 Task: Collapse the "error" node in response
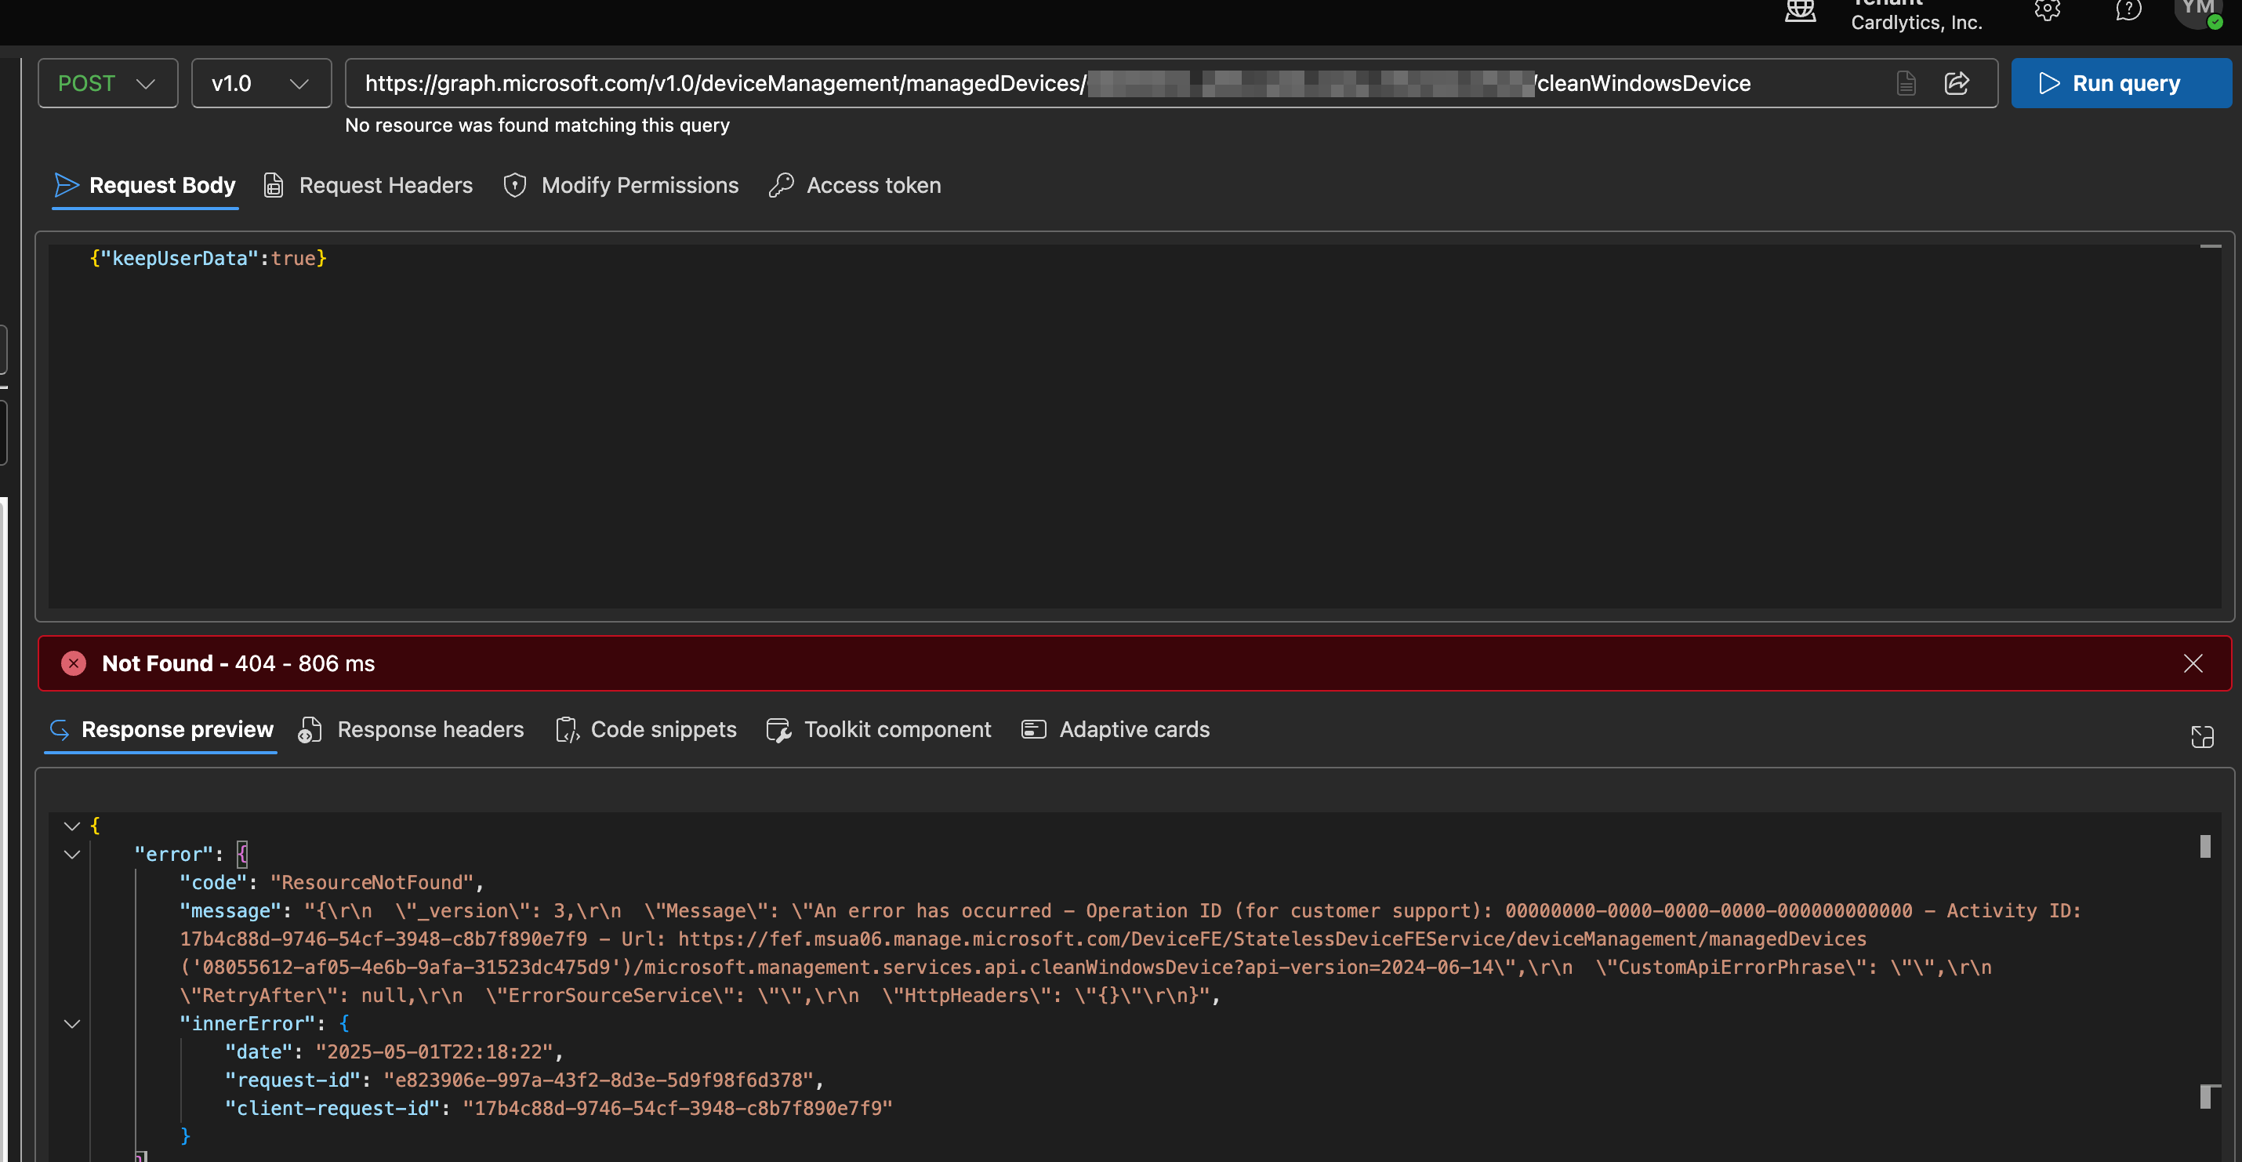(x=72, y=854)
